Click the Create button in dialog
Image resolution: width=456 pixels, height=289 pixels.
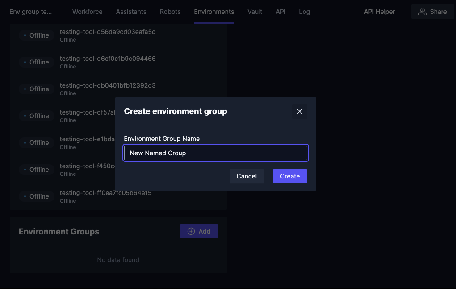click(290, 176)
